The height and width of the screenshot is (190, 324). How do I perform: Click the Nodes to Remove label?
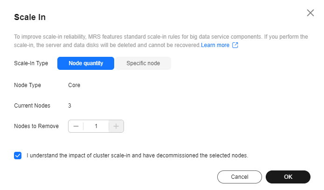point(36,126)
